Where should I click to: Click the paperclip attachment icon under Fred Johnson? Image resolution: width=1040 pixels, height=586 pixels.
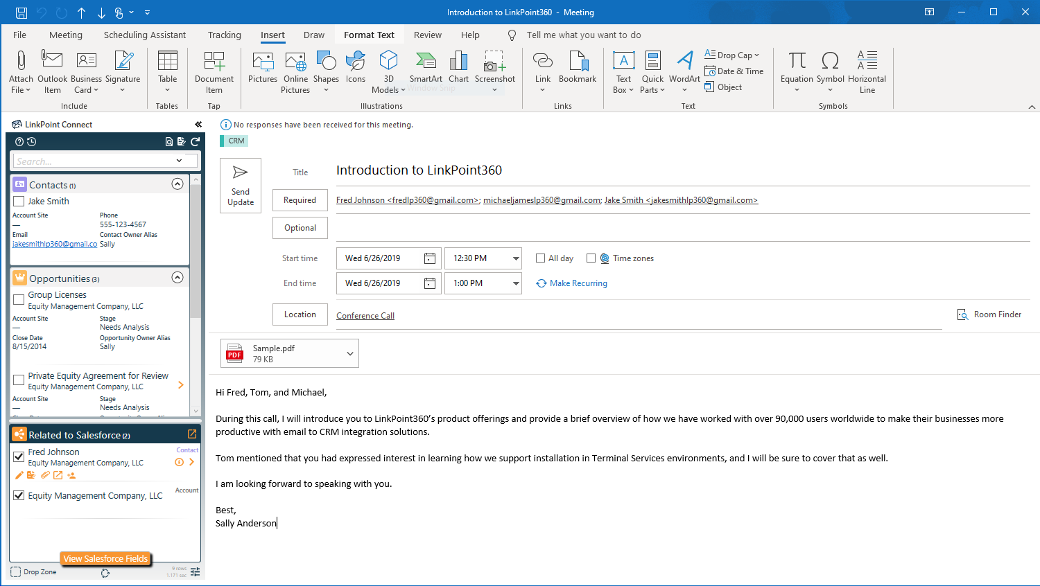[45, 475]
